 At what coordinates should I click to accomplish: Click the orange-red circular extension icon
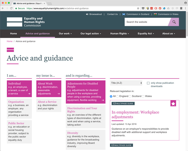coord(160,8)
